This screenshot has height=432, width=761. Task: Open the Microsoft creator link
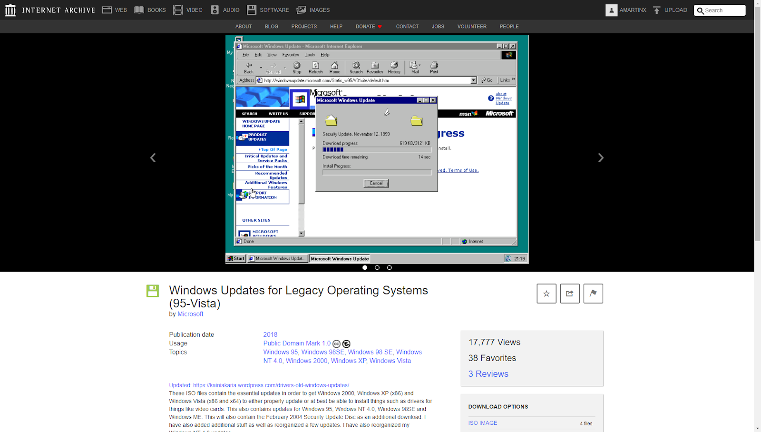[190, 314]
